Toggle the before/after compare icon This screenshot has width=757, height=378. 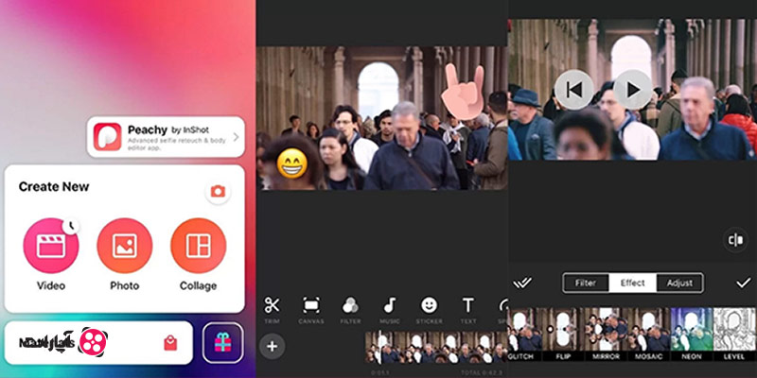point(735,240)
